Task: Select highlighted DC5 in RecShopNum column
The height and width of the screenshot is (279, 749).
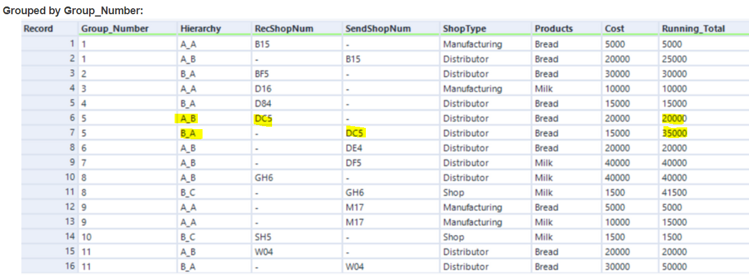Action: (263, 118)
